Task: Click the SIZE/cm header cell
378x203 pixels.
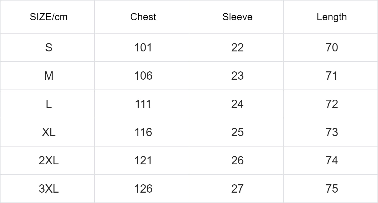Action: 49,17
